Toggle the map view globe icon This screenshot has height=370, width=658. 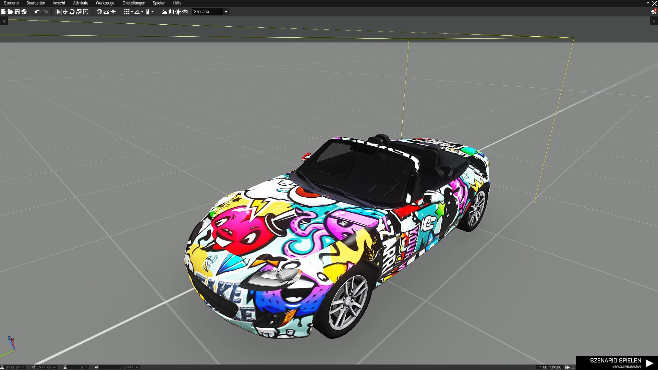pos(99,12)
